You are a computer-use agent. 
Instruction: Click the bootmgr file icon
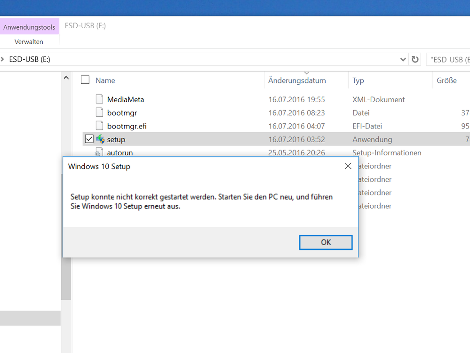(x=99, y=112)
